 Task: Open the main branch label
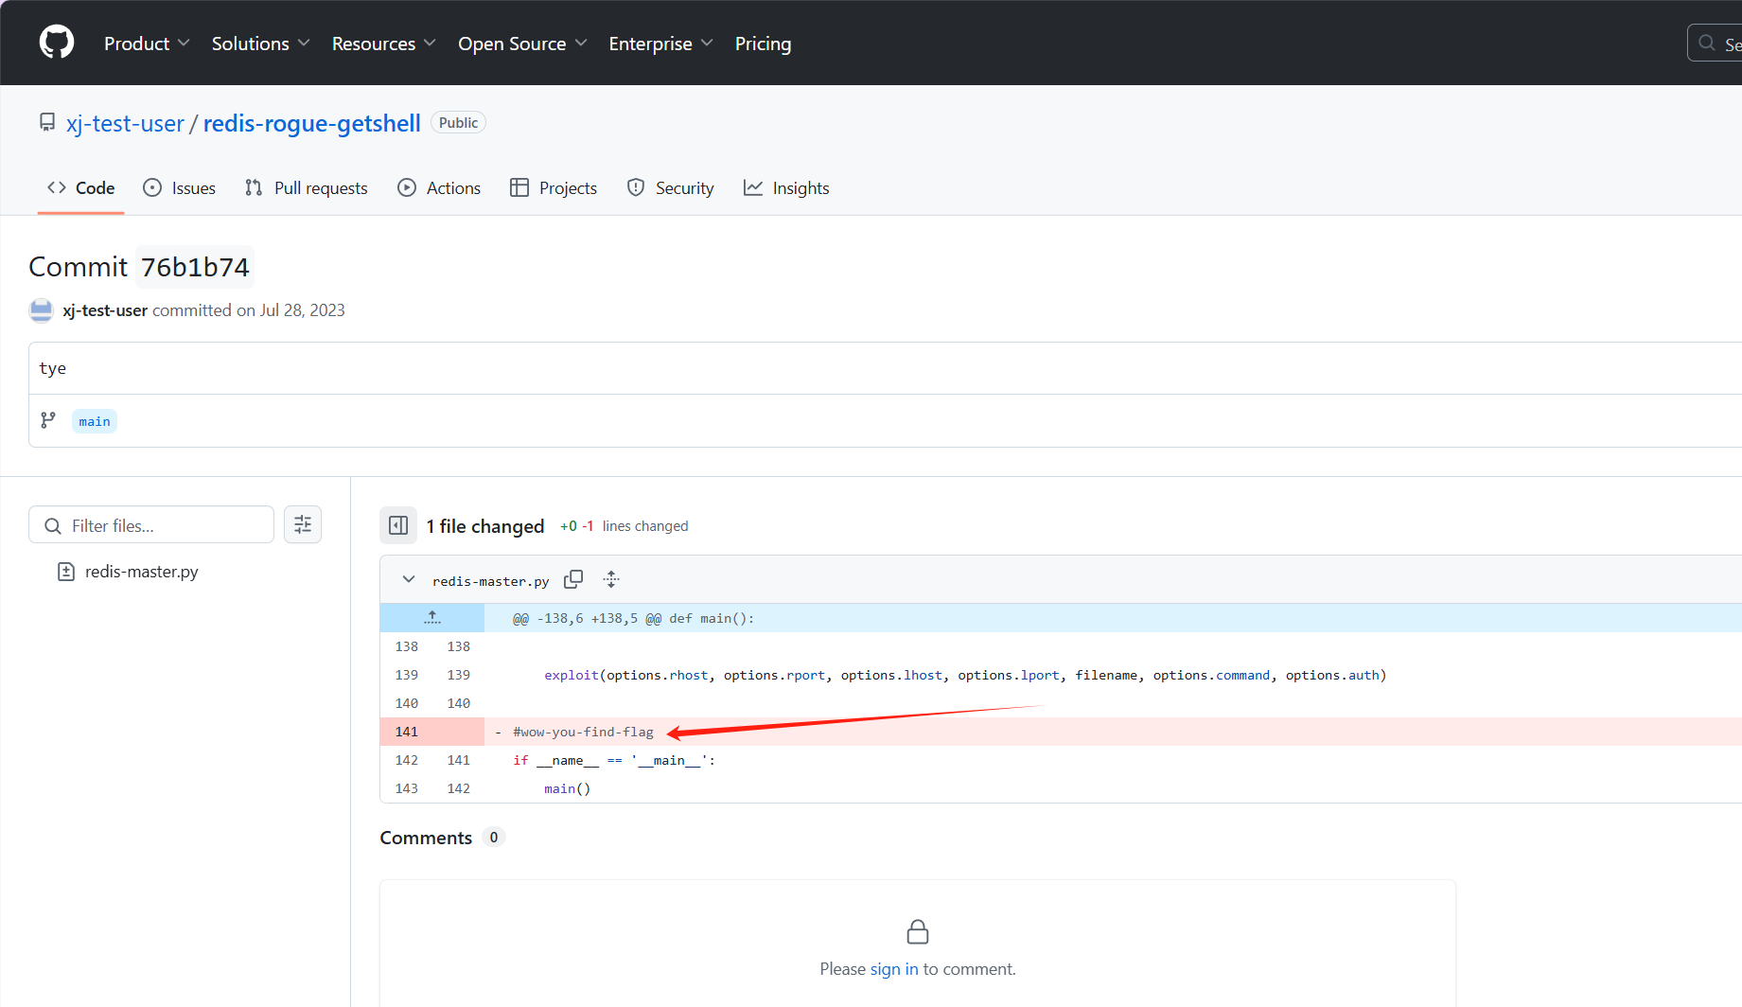pyautogui.click(x=95, y=421)
